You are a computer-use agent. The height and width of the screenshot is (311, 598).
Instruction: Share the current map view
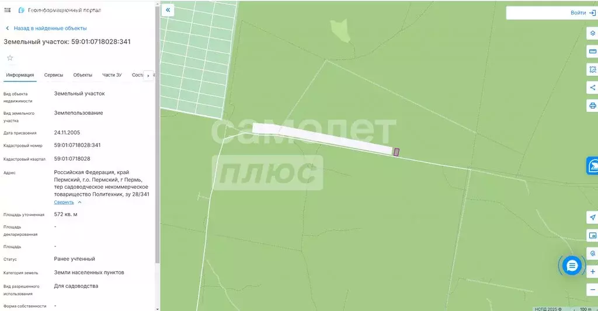click(592, 87)
